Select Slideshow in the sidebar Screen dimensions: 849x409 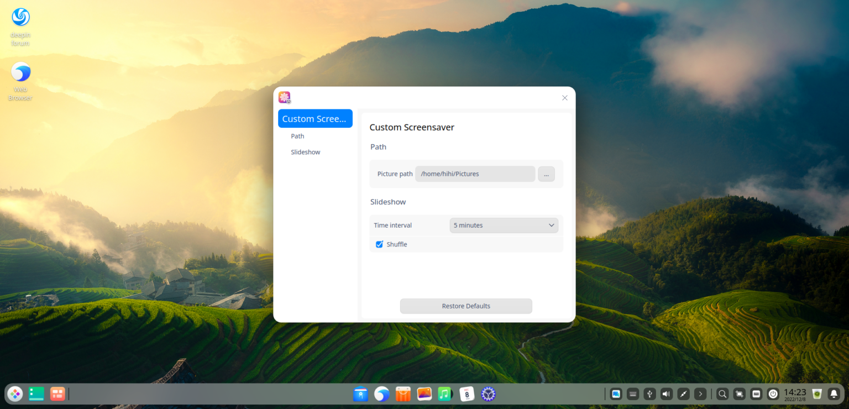tap(305, 151)
